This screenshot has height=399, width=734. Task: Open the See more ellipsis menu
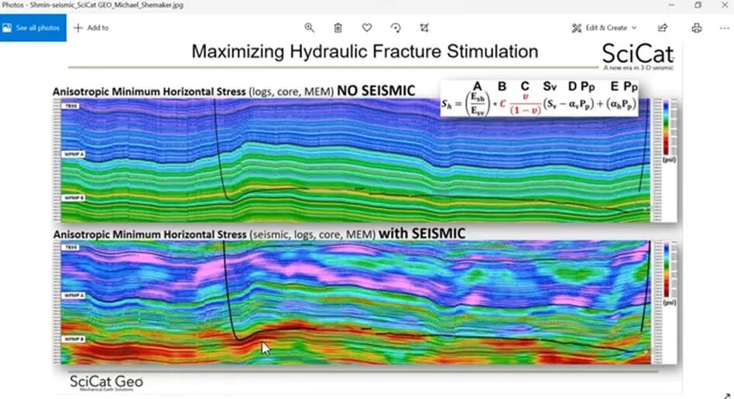724,28
